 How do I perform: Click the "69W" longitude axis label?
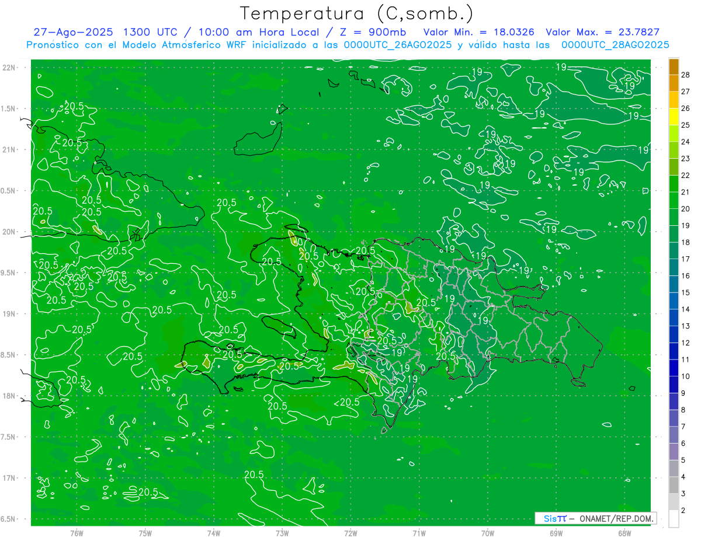(x=556, y=533)
